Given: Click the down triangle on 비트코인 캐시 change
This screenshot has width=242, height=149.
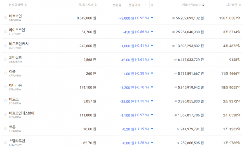Looking at the screenshot, I should pyautogui.click(x=152, y=46).
